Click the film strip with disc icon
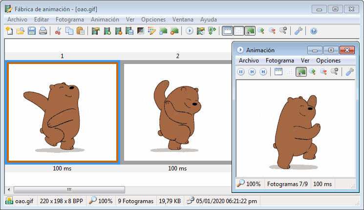 click(x=201, y=31)
